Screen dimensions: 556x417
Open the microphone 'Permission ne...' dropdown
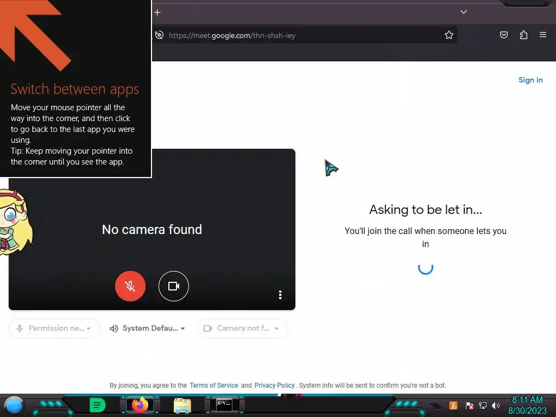coord(54,328)
